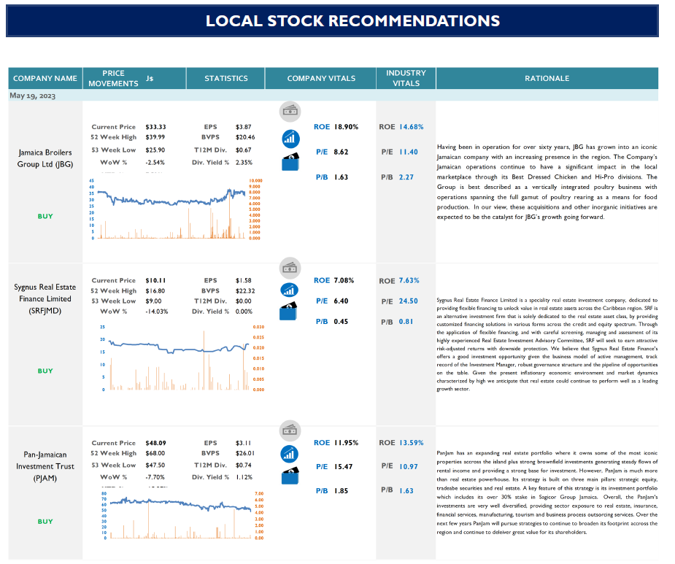This screenshot has height=564, width=675.
Task: Click Sygnus BVPS value $22.32
Action: point(245,291)
